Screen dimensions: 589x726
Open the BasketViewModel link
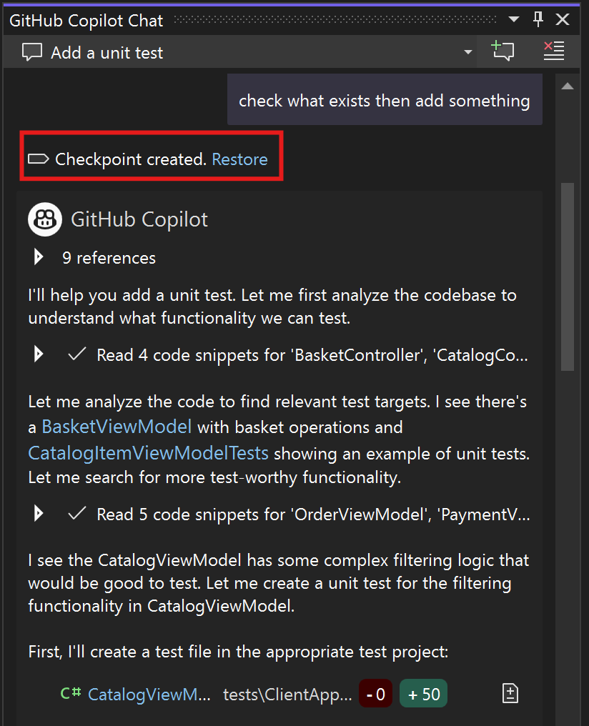117,427
